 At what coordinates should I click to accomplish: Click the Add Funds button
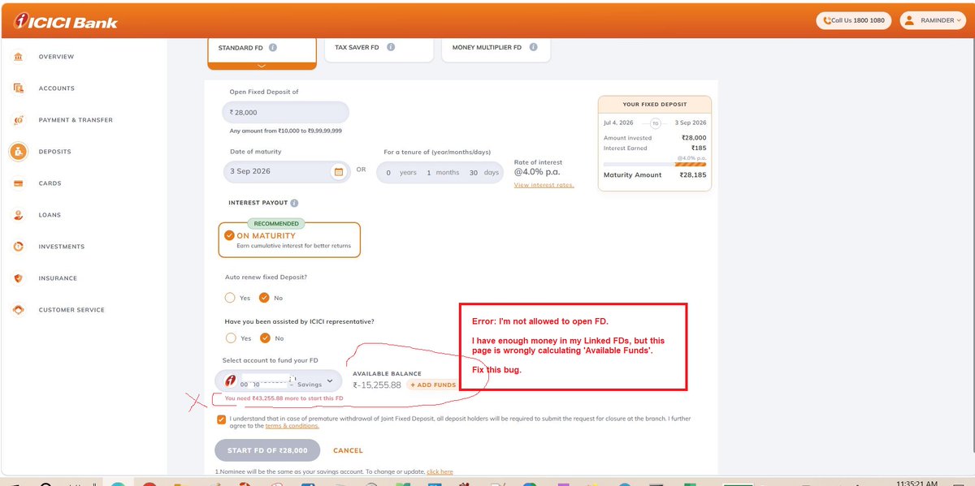(x=432, y=385)
